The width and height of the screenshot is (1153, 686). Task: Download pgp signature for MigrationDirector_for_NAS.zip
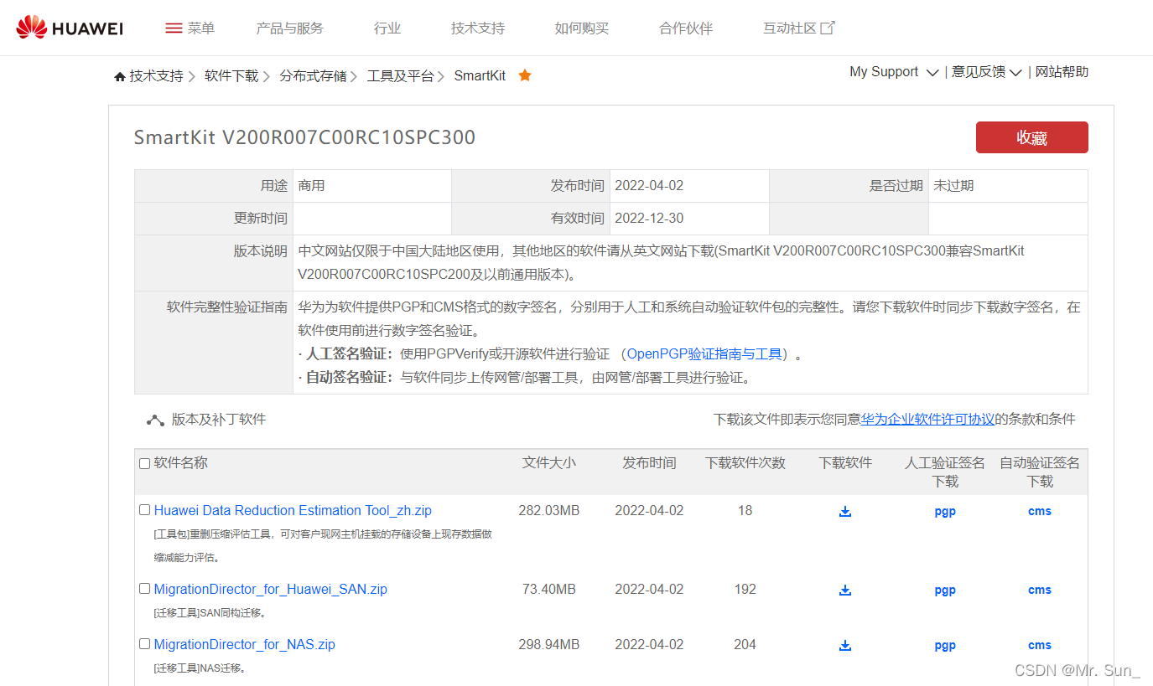[945, 646]
